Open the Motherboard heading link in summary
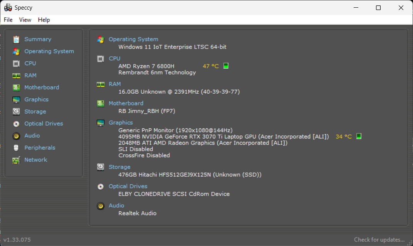 (x=126, y=103)
